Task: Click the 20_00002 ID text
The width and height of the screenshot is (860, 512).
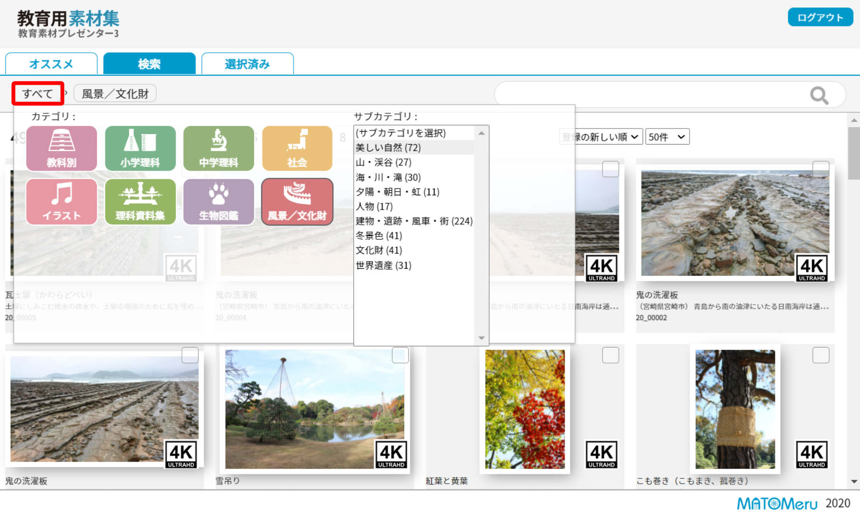Action: pos(652,318)
